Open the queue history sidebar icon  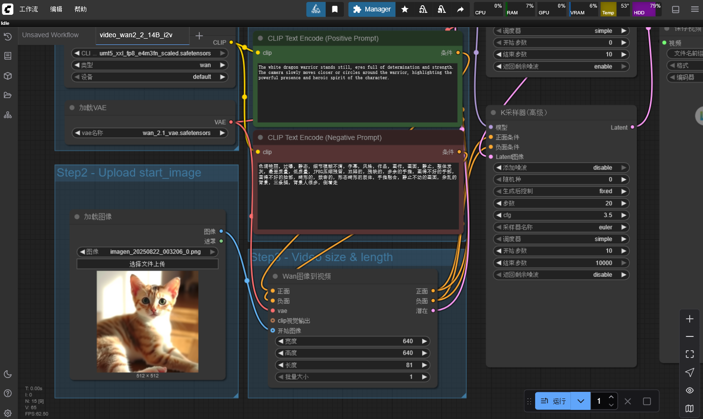[8, 37]
